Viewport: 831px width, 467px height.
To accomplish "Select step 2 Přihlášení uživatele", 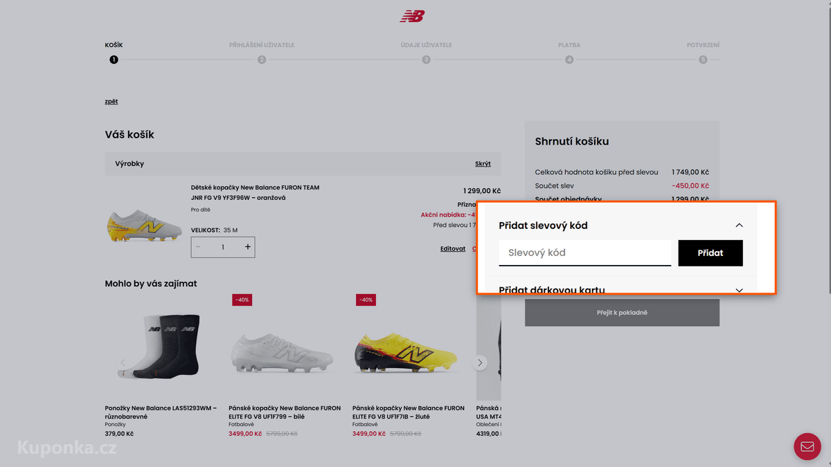I will point(262,59).
